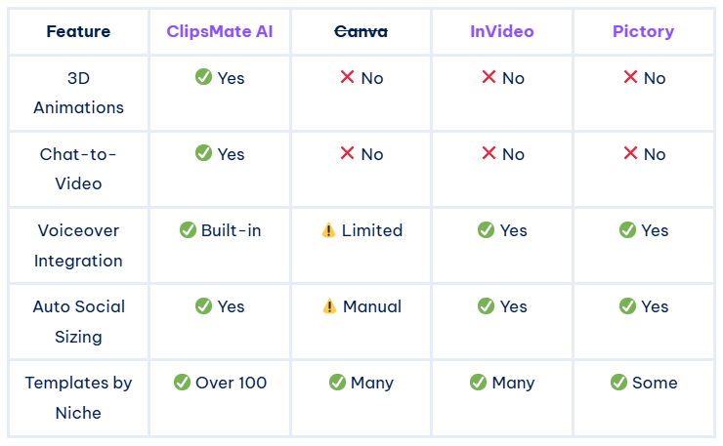Click red X for Pictory Chat-to-Video

630,153
